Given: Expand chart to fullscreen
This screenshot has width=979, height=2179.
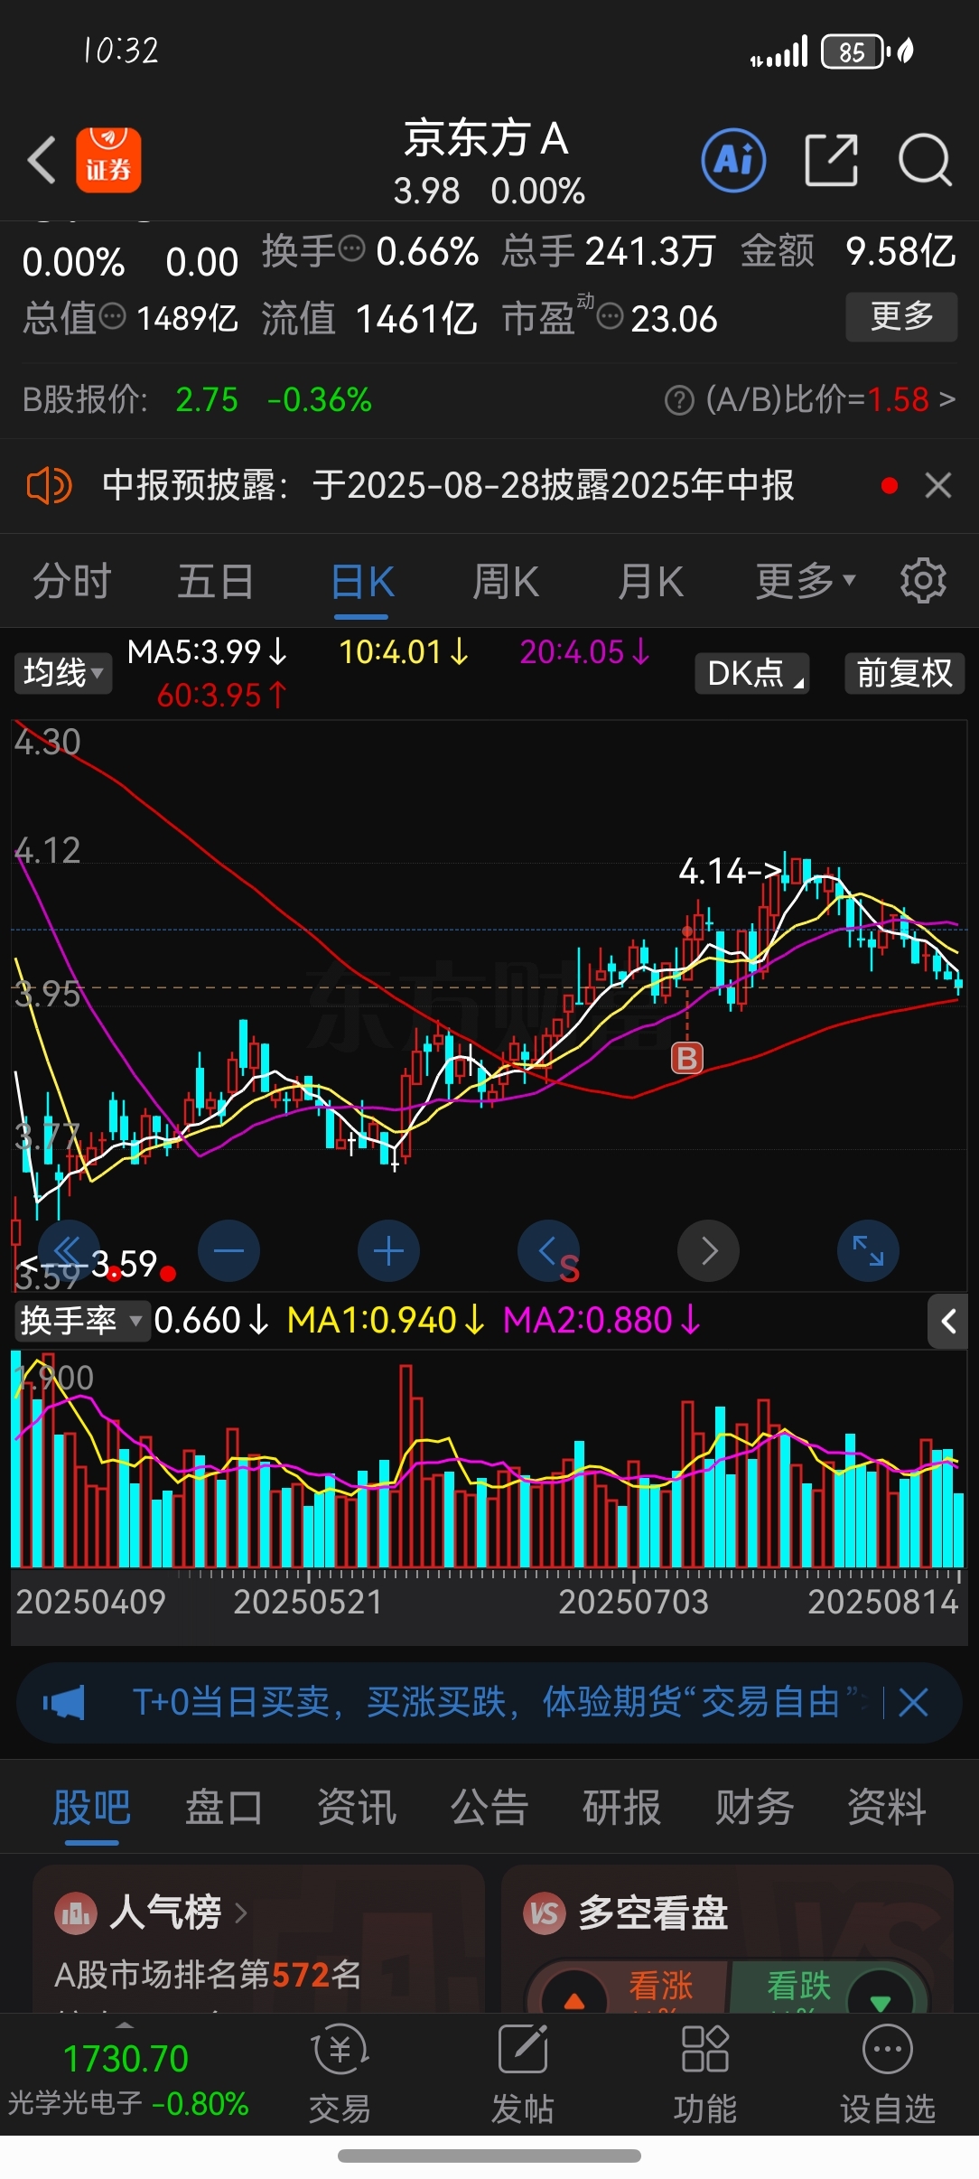Looking at the screenshot, I should pos(869,1250).
